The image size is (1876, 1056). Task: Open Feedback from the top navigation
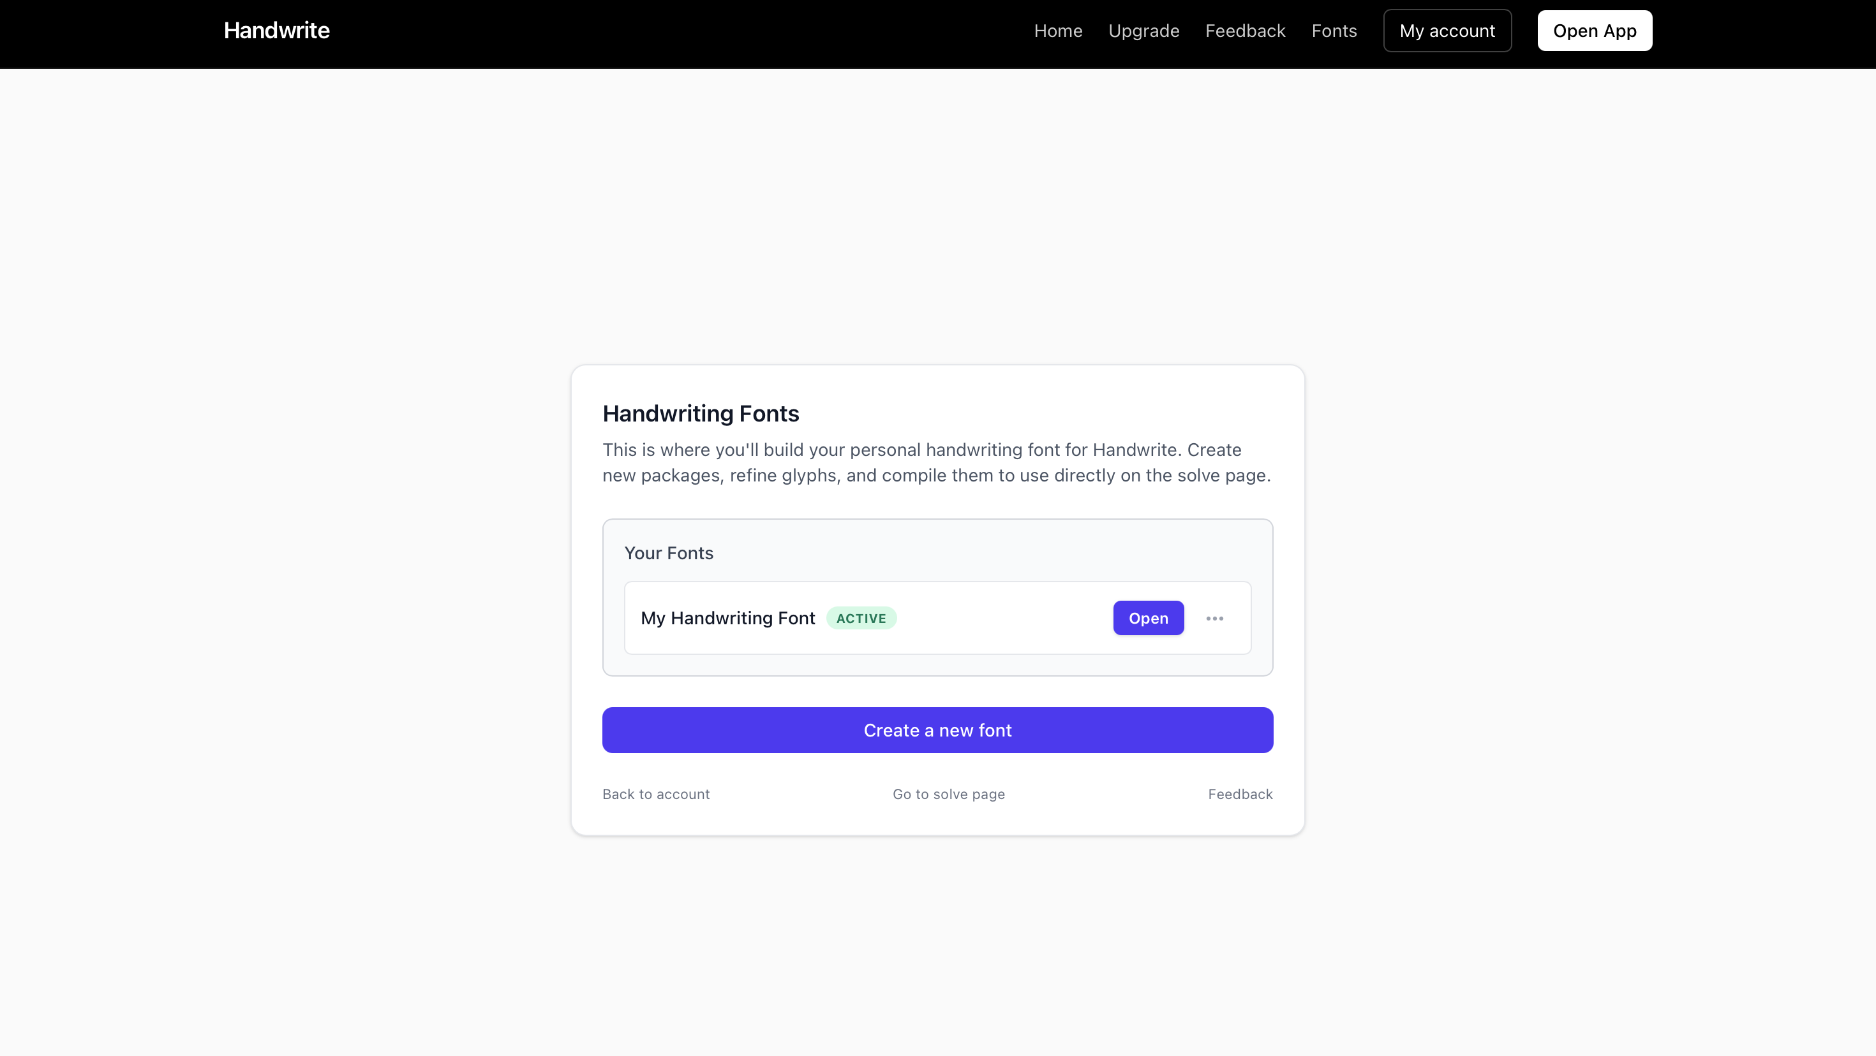1246,31
